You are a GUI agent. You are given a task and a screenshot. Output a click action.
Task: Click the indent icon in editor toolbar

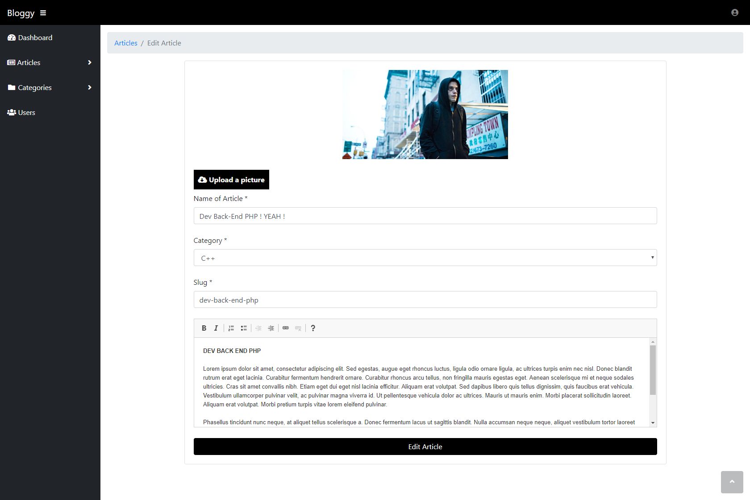click(271, 328)
